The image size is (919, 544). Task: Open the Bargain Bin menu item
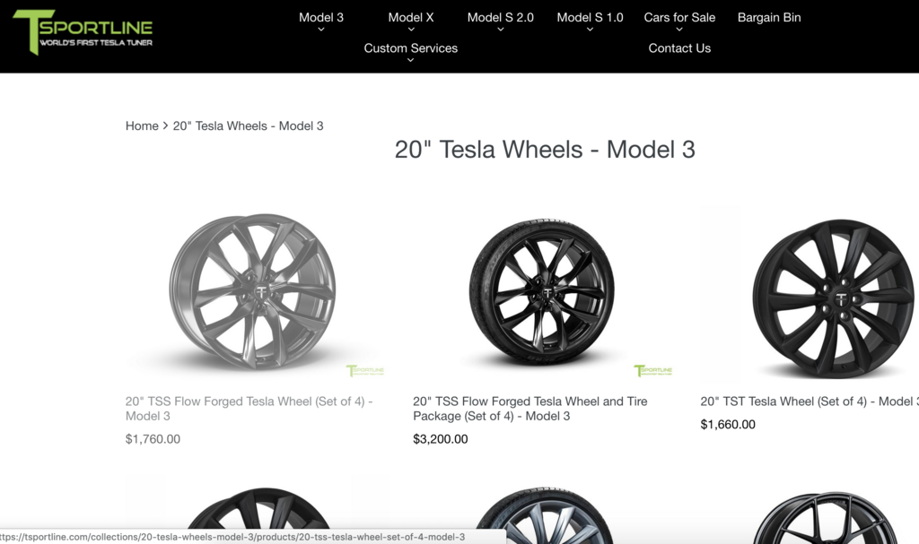click(x=769, y=18)
